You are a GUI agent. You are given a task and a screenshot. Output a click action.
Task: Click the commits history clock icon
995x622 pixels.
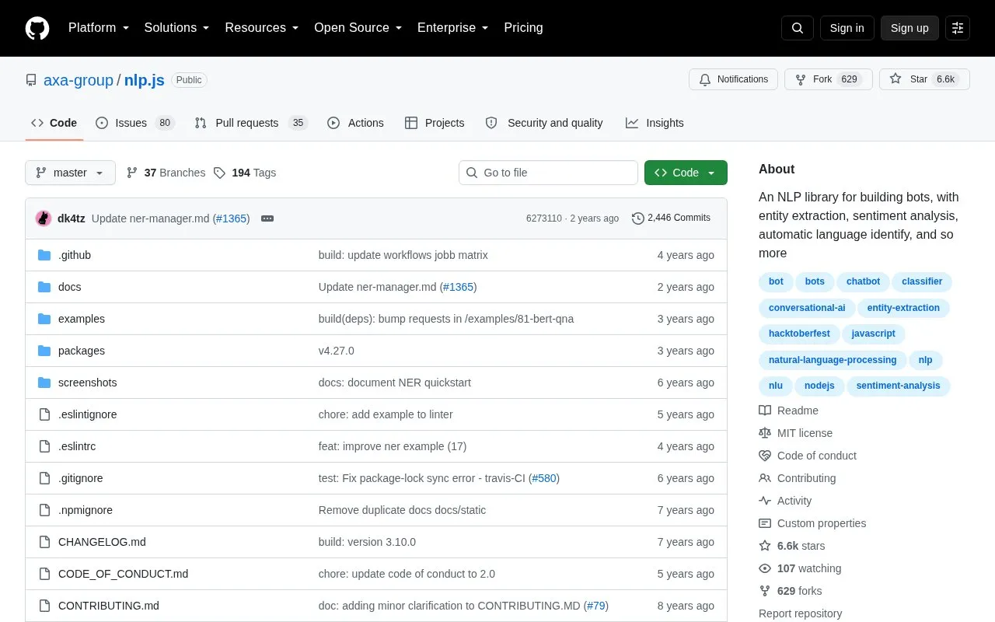638,218
